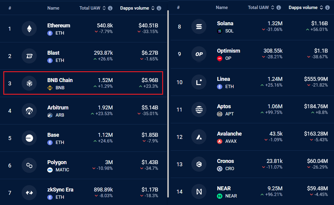Image resolution: width=334 pixels, height=205 pixels.
Task: Open the Linea chain link
Action: coord(223,79)
